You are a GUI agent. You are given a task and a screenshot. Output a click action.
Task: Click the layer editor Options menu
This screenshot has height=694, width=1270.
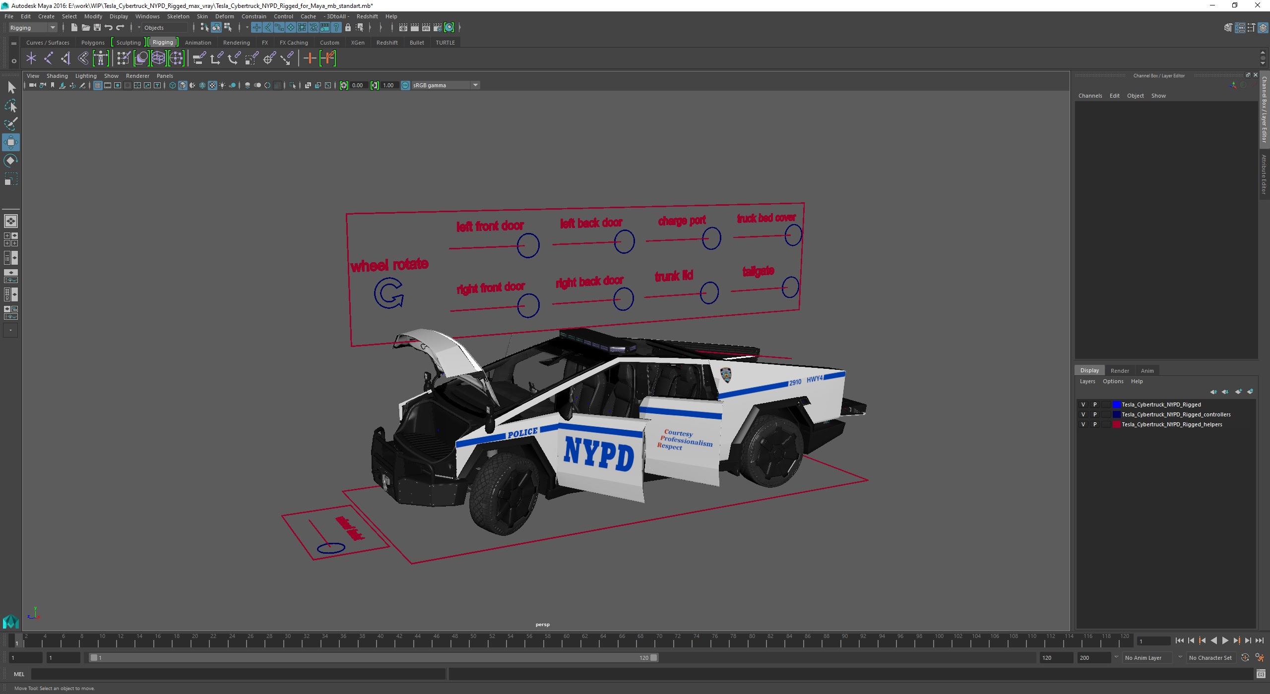pos(1113,381)
